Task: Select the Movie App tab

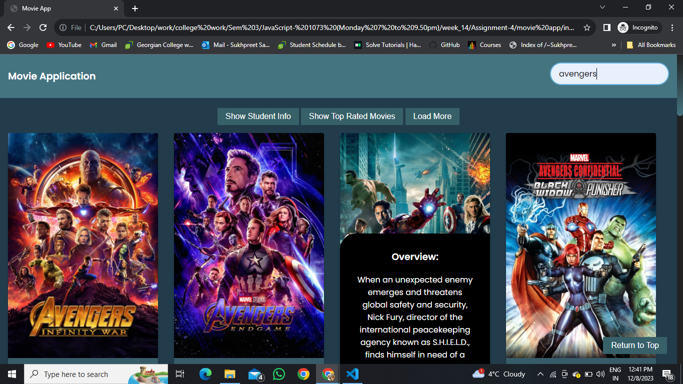Action: pos(64,8)
